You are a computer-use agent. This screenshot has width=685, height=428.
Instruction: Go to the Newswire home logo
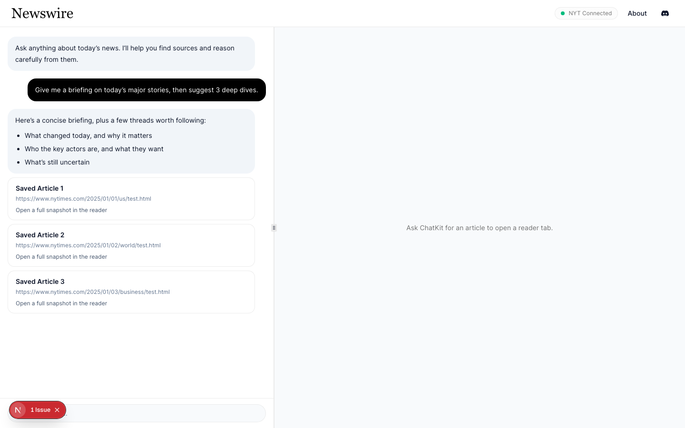(x=42, y=13)
